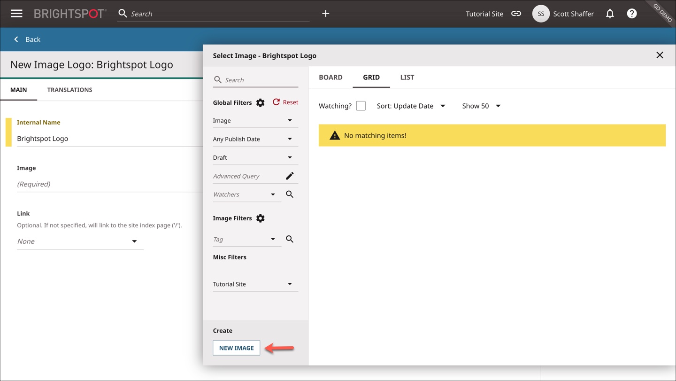Click search icon next to Watchers
Image resolution: width=676 pixels, height=381 pixels.
[290, 194]
